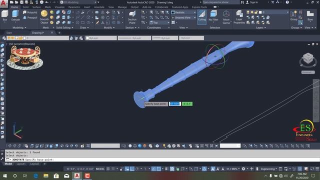Switch to the Layout1 tab
Viewport: 320px width, 180px height.
coord(21,164)
